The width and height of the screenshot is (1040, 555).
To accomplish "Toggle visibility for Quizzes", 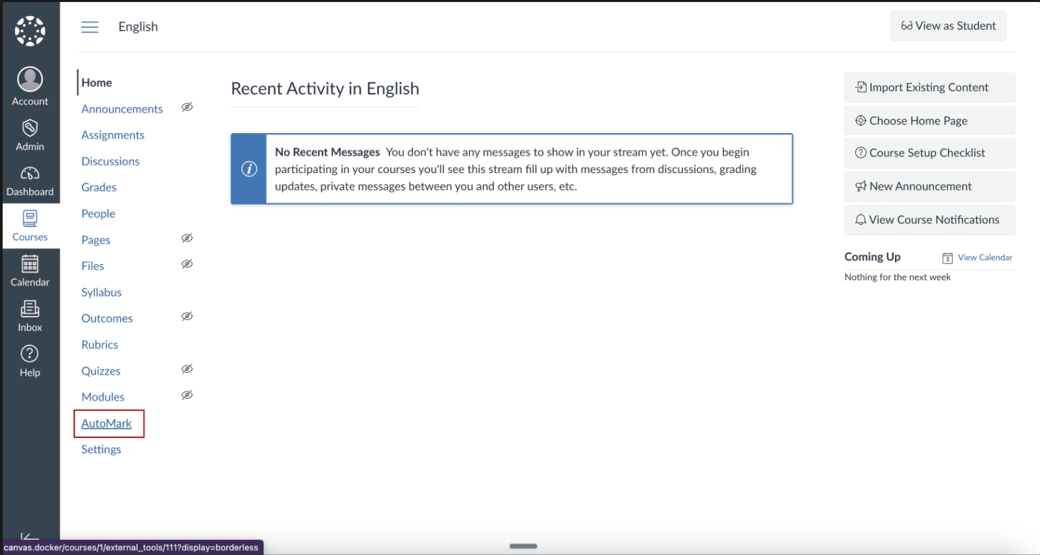I will click(187, 369).
